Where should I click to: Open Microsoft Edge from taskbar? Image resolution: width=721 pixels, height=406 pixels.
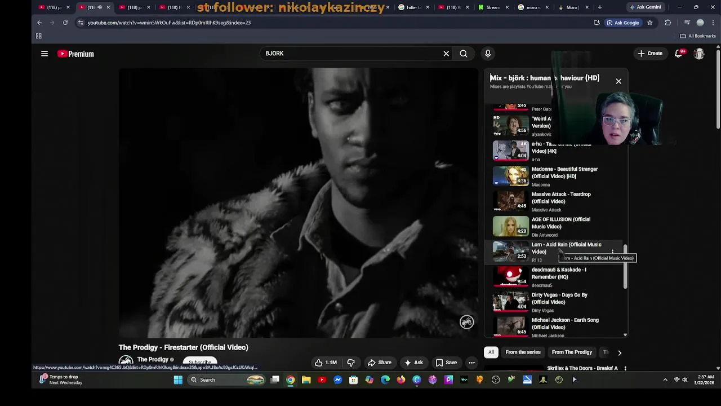tap(385, 380)
